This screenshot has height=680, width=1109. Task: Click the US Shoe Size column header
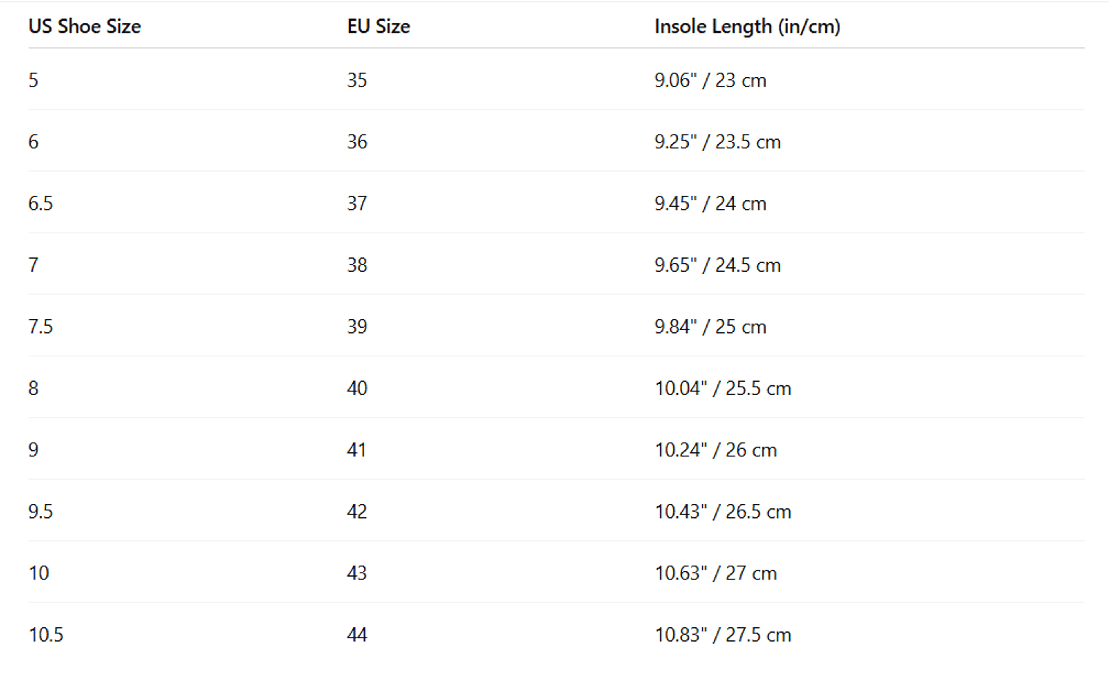[x=85, y=26]
